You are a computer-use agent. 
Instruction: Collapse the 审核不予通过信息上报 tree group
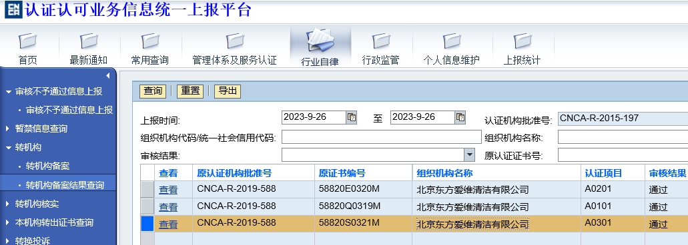point(9,91)
